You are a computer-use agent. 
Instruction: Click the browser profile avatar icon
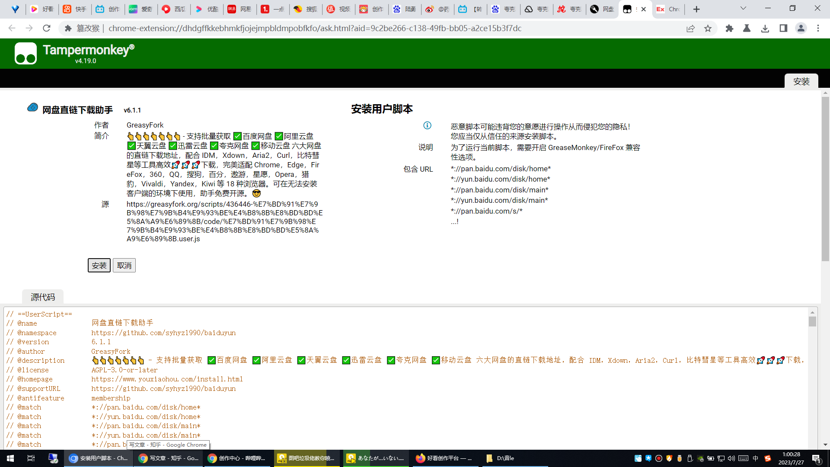pos(801,29)
